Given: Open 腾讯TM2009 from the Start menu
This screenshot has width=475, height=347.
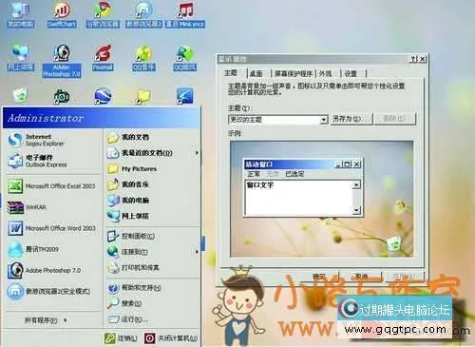Looking at the screenshot, I should (53, 249).
